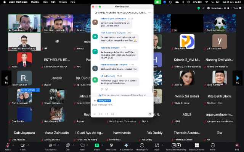Viewport: 244px width, 152px height.
Task: Start screen sharing with Share button
Action: [x=97, y=146]
